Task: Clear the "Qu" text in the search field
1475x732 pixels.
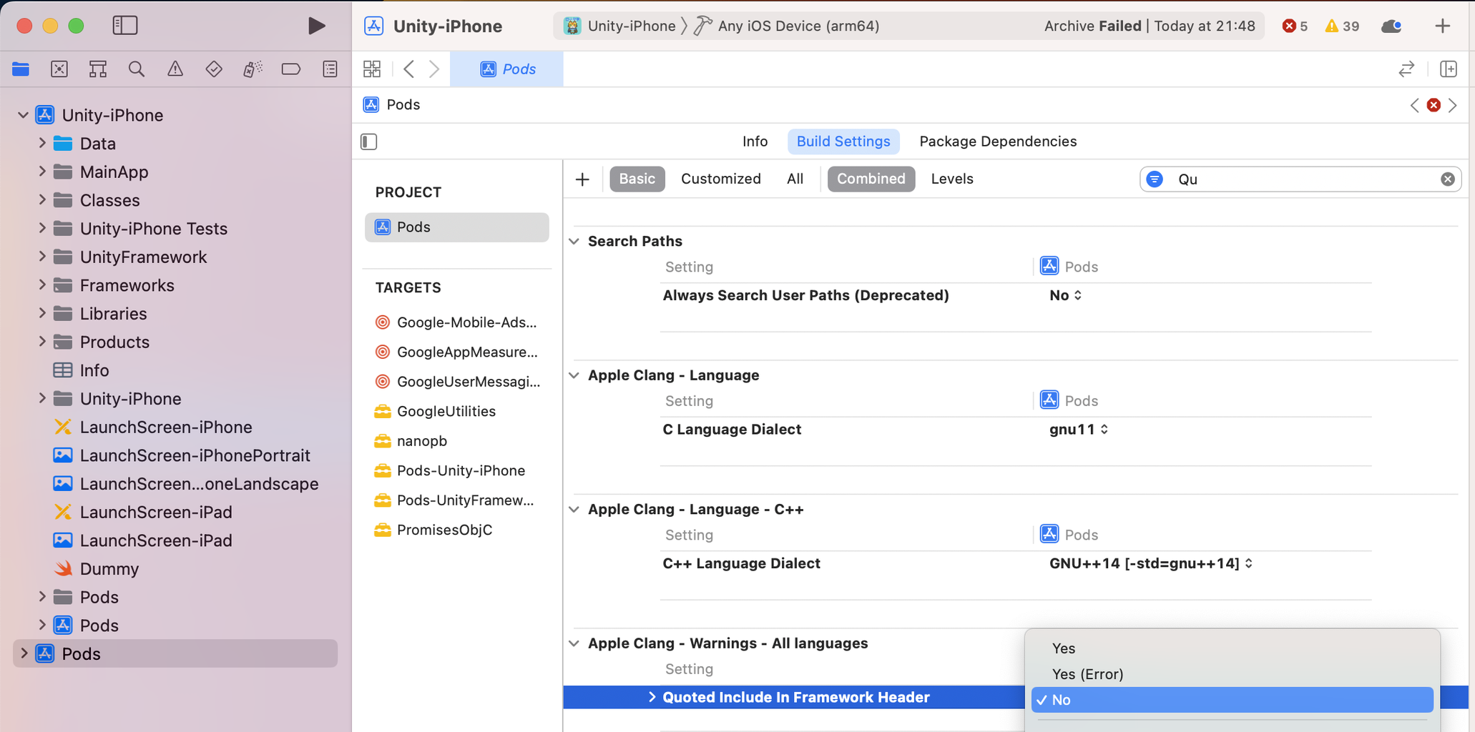Action: point(1448,179)
